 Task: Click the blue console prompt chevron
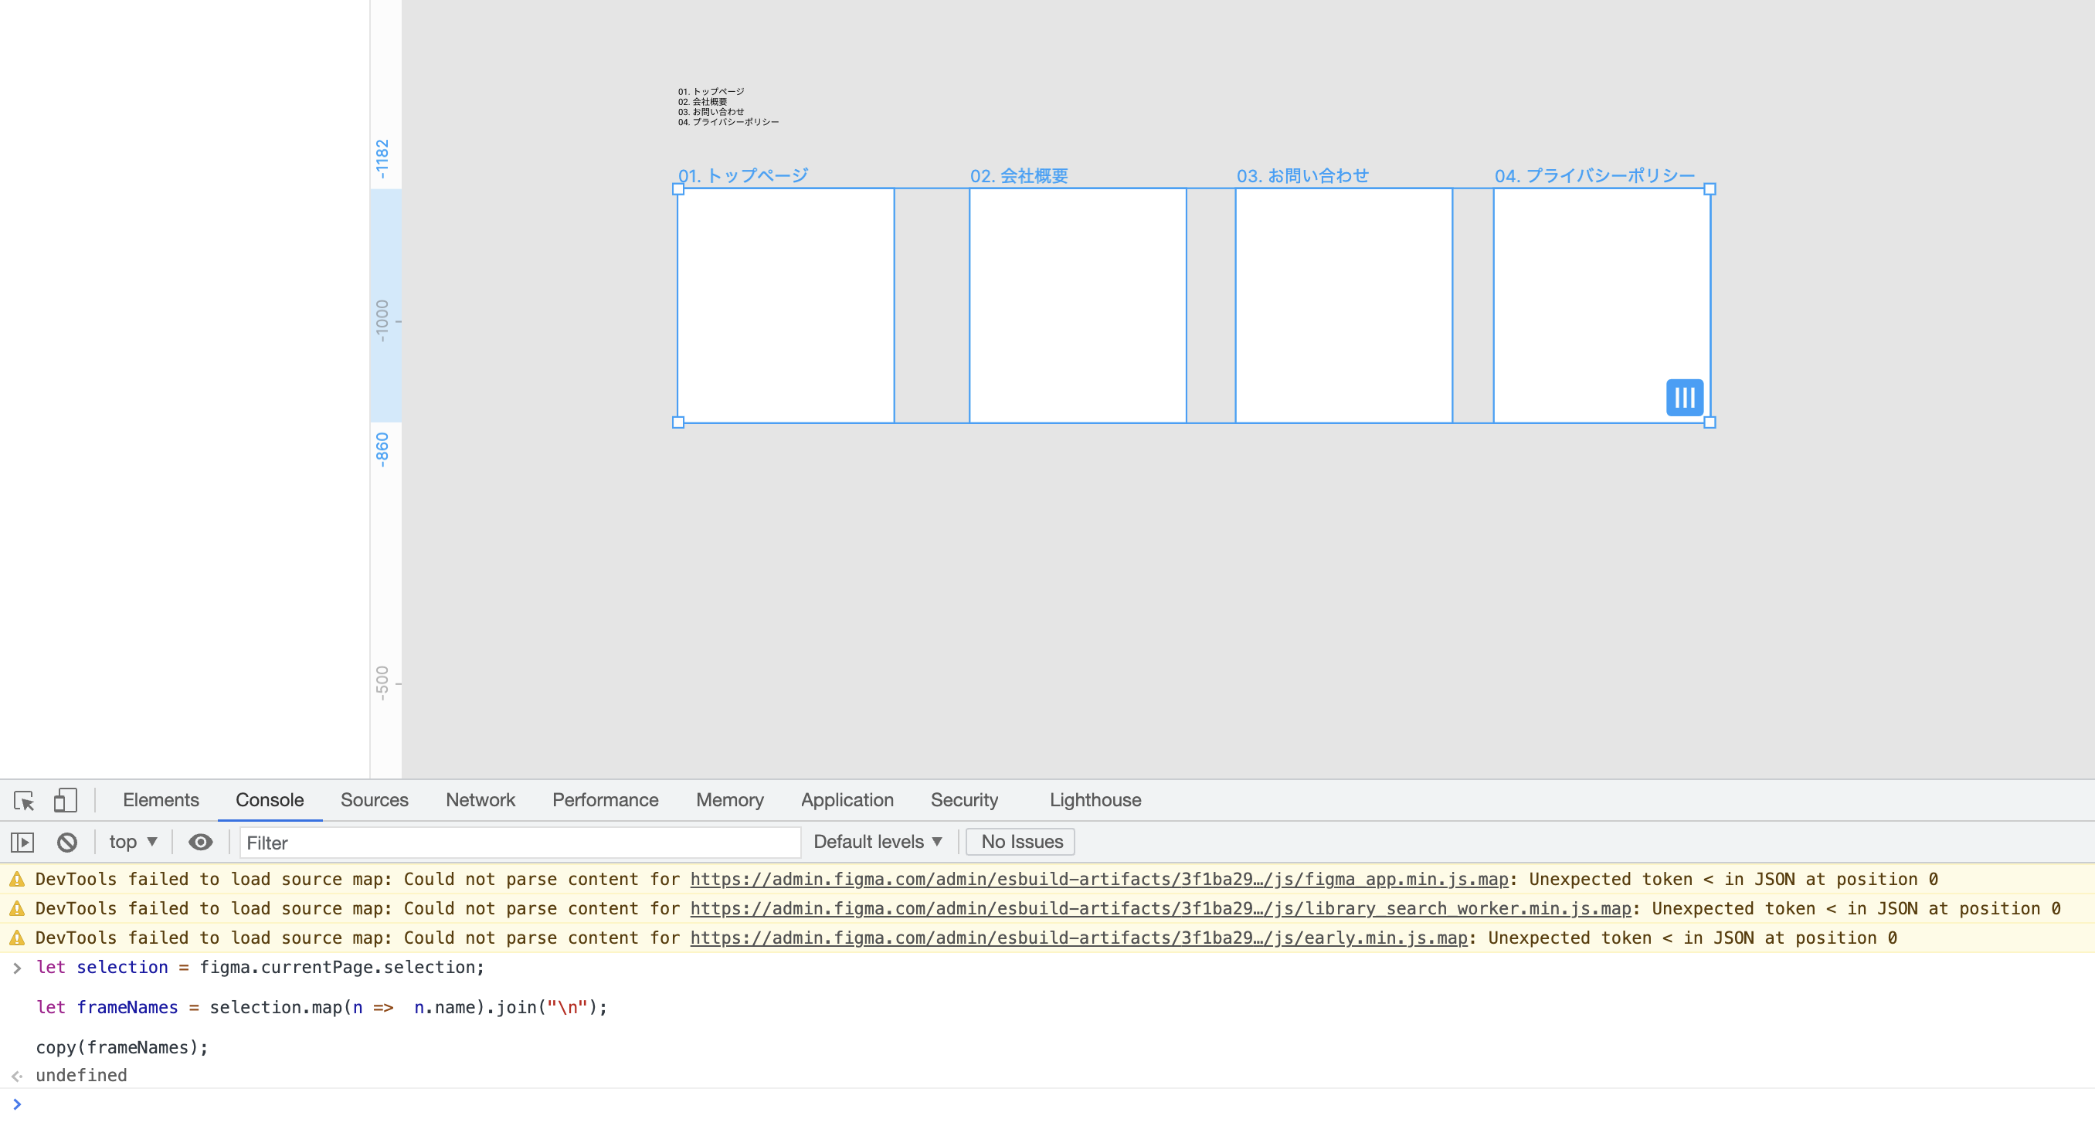point(16,1104)
